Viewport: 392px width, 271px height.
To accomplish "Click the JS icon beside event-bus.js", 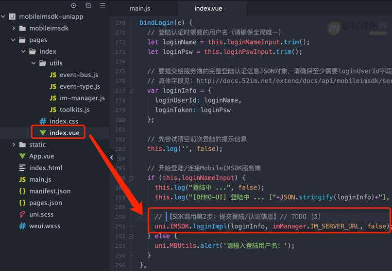I will coord(53,75).
